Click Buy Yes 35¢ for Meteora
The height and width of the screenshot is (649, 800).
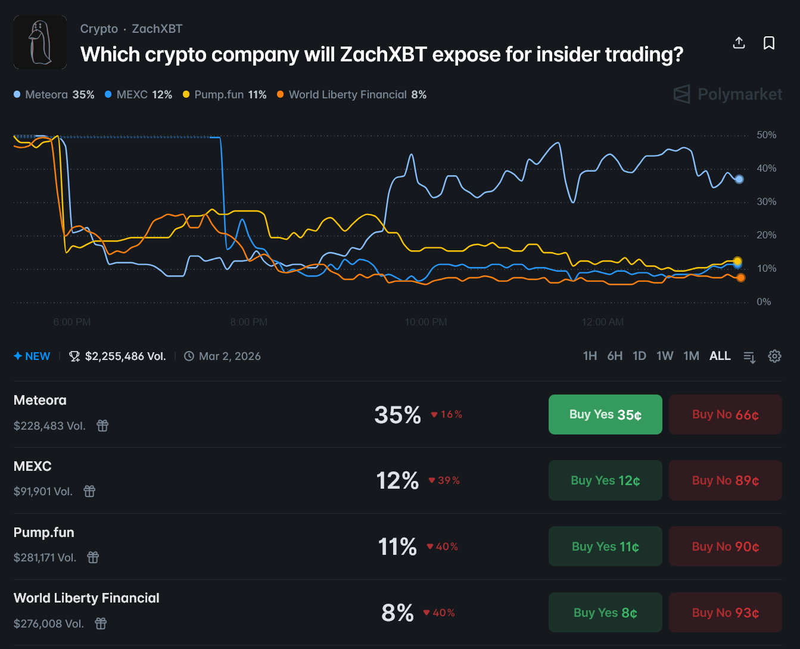tap(605, 414)
